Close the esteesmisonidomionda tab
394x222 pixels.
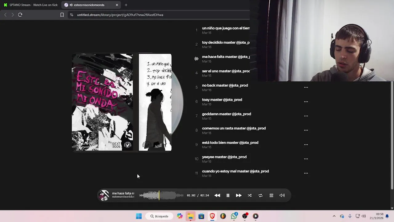117,5
